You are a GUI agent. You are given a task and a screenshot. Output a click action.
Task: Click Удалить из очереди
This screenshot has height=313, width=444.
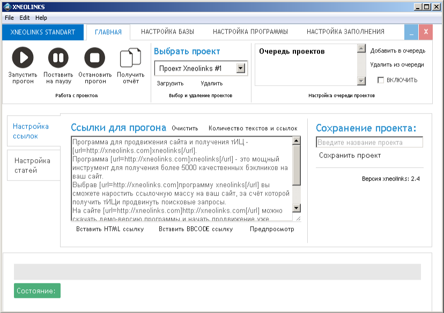(x=397, y=64)
